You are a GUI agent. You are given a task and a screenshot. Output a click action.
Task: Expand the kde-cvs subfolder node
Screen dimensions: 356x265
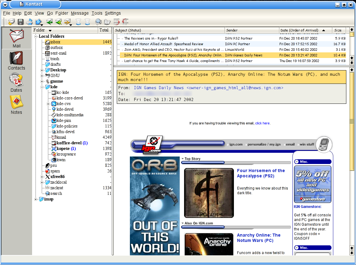48,104
